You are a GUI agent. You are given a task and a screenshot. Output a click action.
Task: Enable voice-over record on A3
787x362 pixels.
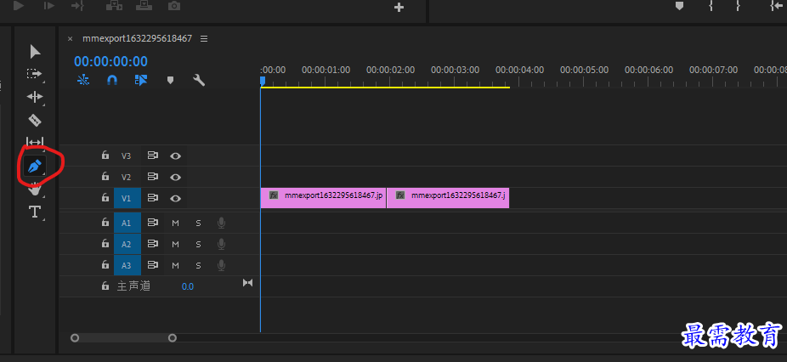pos(221,265)
